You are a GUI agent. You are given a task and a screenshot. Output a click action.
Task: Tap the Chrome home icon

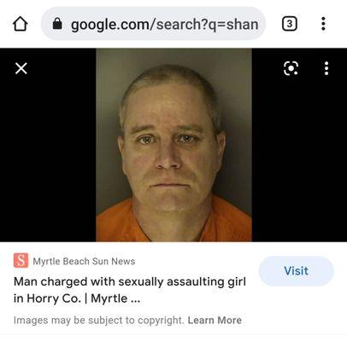[21, 24]
